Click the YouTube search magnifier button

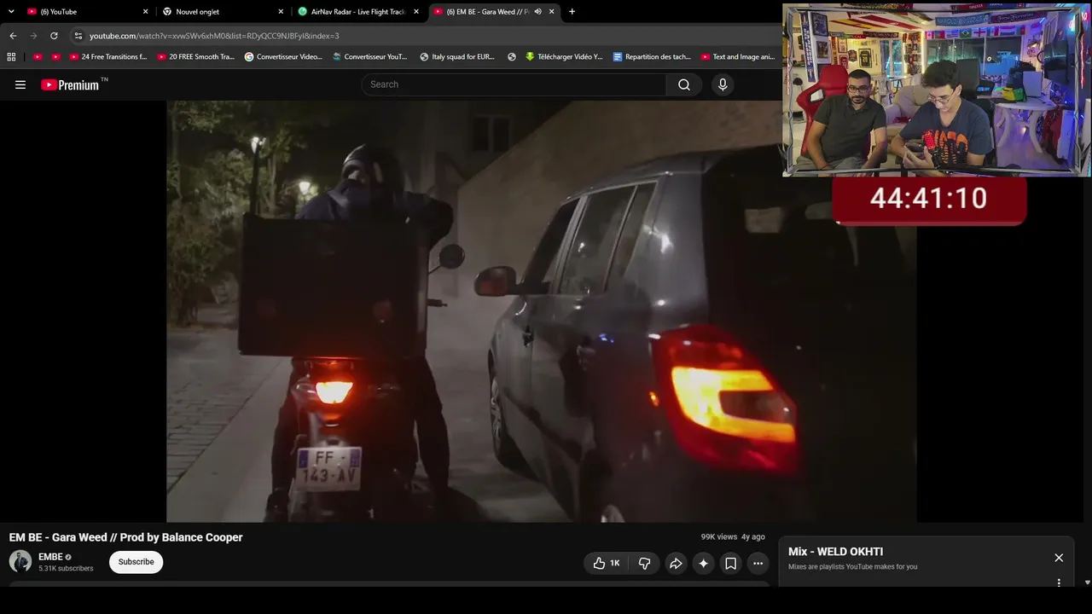pyautogui.click(x=684, y=84)
